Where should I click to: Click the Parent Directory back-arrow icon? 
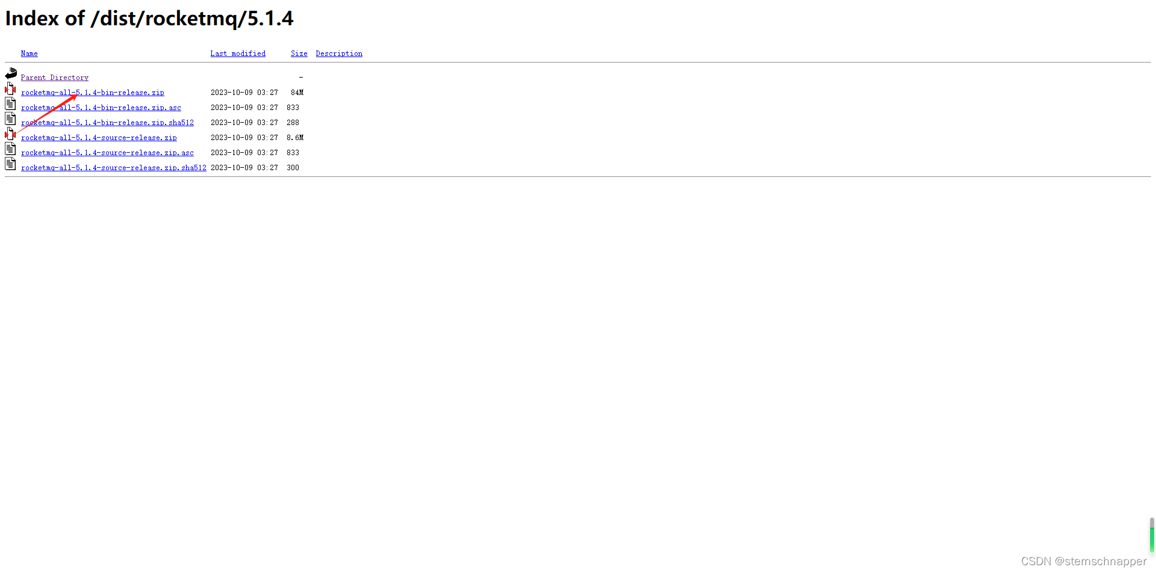pos(11,74)
